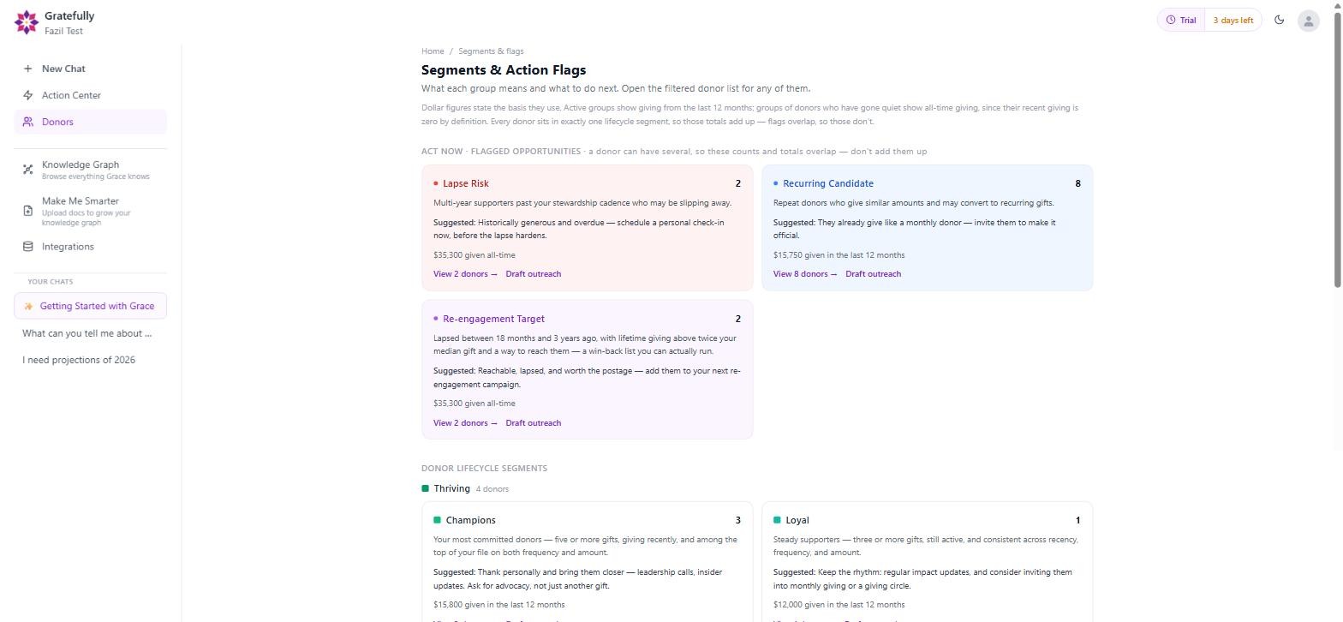Click the Re-engagement Target card title

(493, 319)
